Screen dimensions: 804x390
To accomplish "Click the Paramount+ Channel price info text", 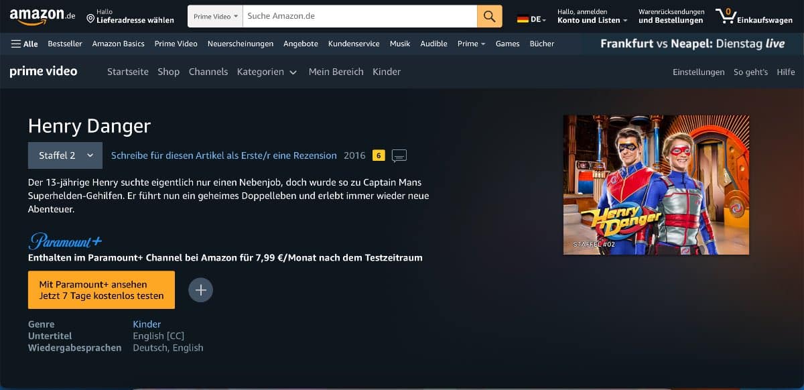I will [x=225, y=257].
